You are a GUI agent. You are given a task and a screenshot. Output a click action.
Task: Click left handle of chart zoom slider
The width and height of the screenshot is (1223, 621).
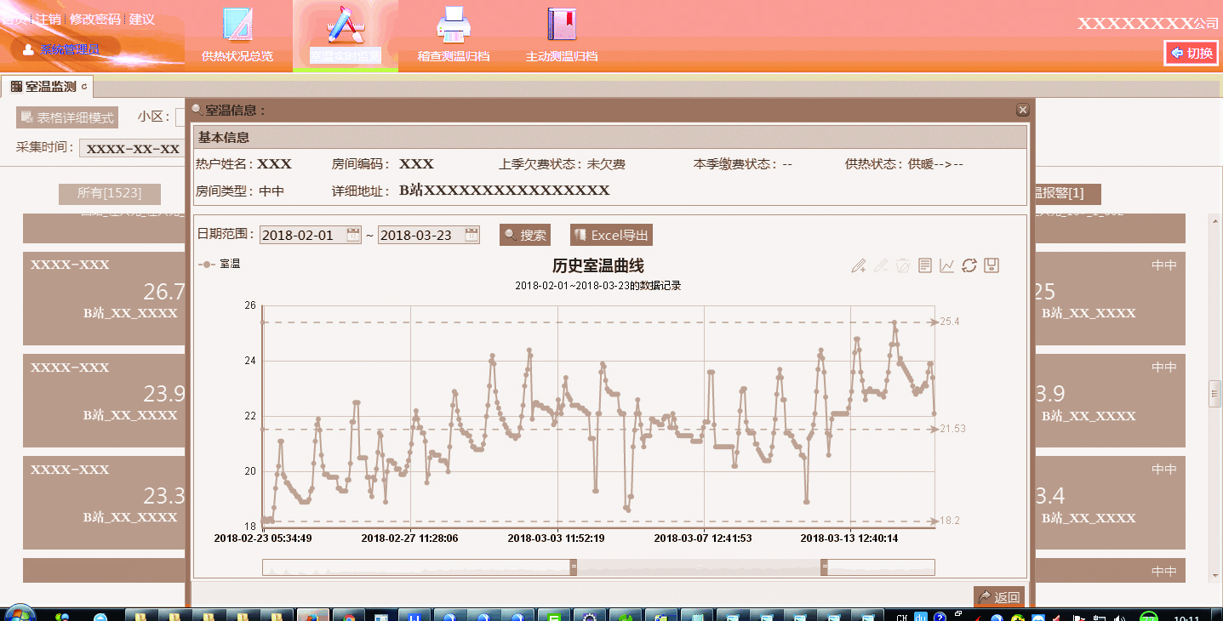click(574, 567)
